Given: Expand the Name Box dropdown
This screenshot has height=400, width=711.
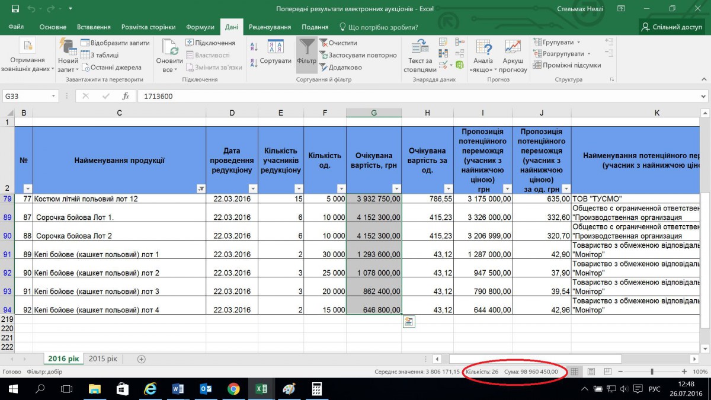Looking at the screenshot, I should point(53,96).
